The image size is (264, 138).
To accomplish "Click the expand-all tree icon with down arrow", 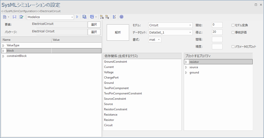I will 101,17.
